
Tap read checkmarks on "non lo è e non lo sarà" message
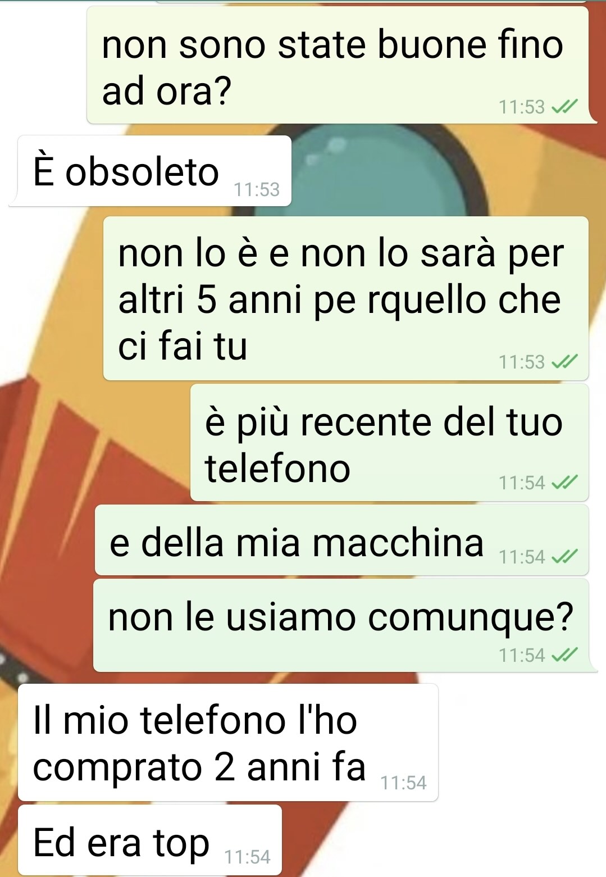click(564, 362)
